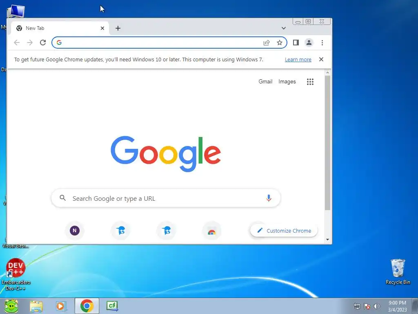Viewport: 418px width, 314px height.
Task: Open Embarcadero Dev-C++ desktop shortcut
Action: point(16,274)
